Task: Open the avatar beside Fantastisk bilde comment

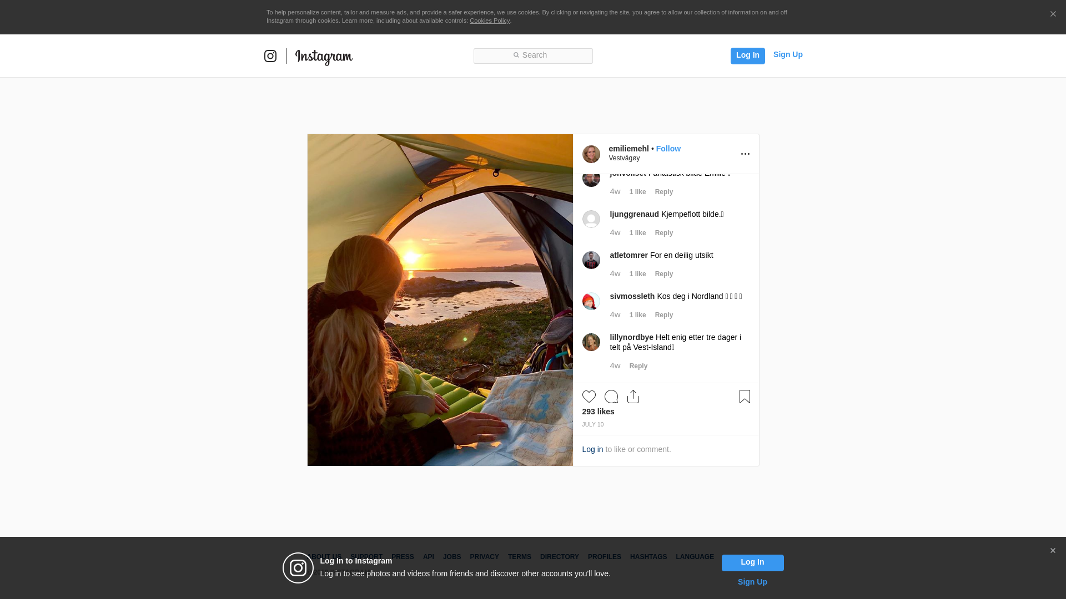Action: [x=591, y=179]
